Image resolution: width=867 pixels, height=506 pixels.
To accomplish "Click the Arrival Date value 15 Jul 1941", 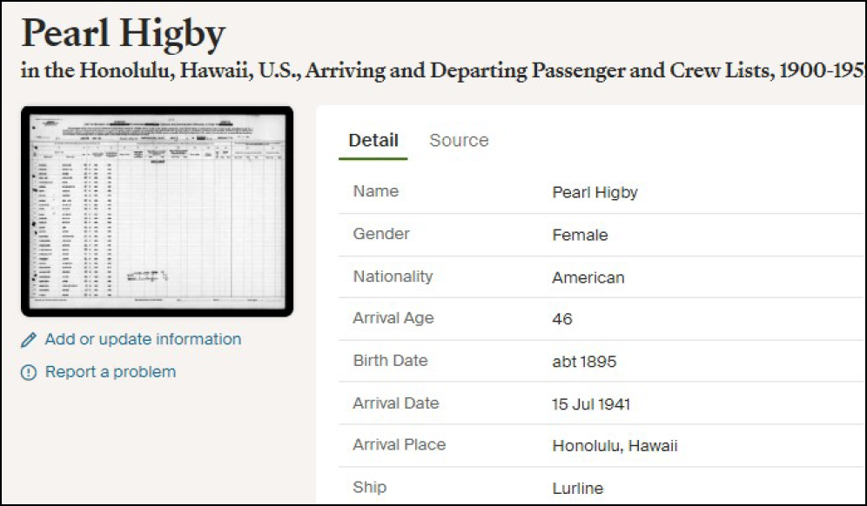I will [x=591, y=404].
